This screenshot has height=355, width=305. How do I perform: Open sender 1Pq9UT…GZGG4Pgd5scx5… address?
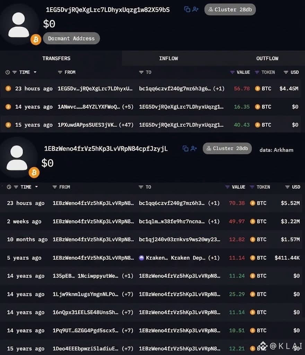point(86,330)
